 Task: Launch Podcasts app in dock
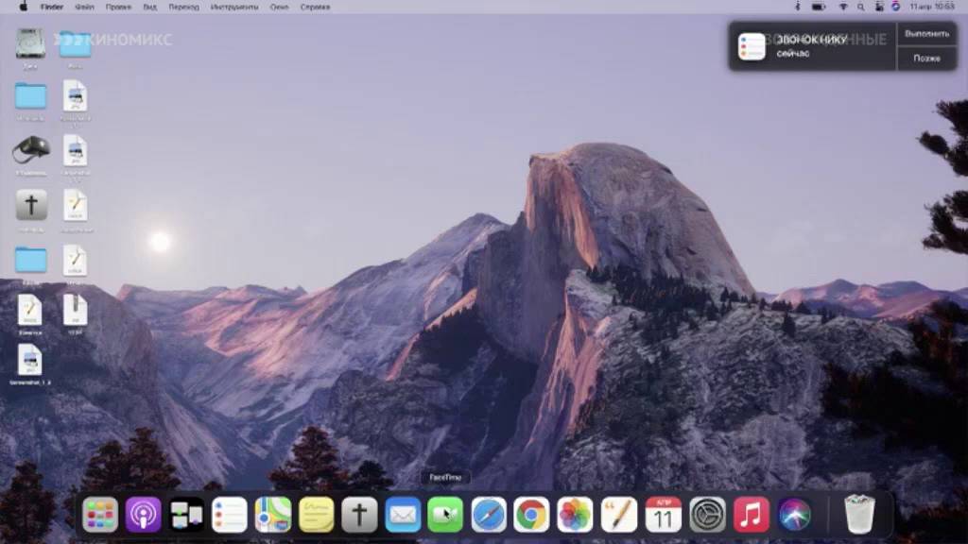pyautogui.click(x=144, y=515)
